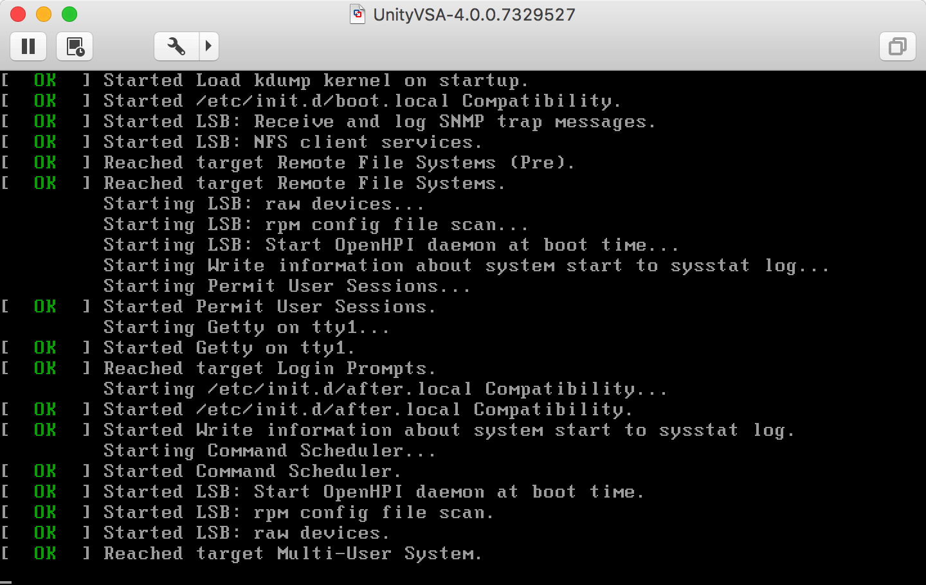Click the 'Started Command Scheduler' line
The height and width of the screenshot is (585, 926).
tap(252, 471)
